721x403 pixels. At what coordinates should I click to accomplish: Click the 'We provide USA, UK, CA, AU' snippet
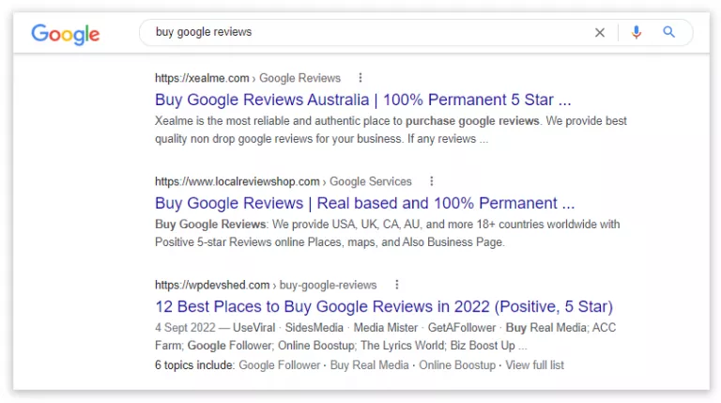coord(387,233)
